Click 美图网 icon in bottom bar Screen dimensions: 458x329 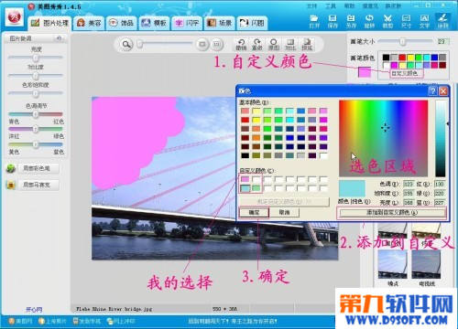12,321
